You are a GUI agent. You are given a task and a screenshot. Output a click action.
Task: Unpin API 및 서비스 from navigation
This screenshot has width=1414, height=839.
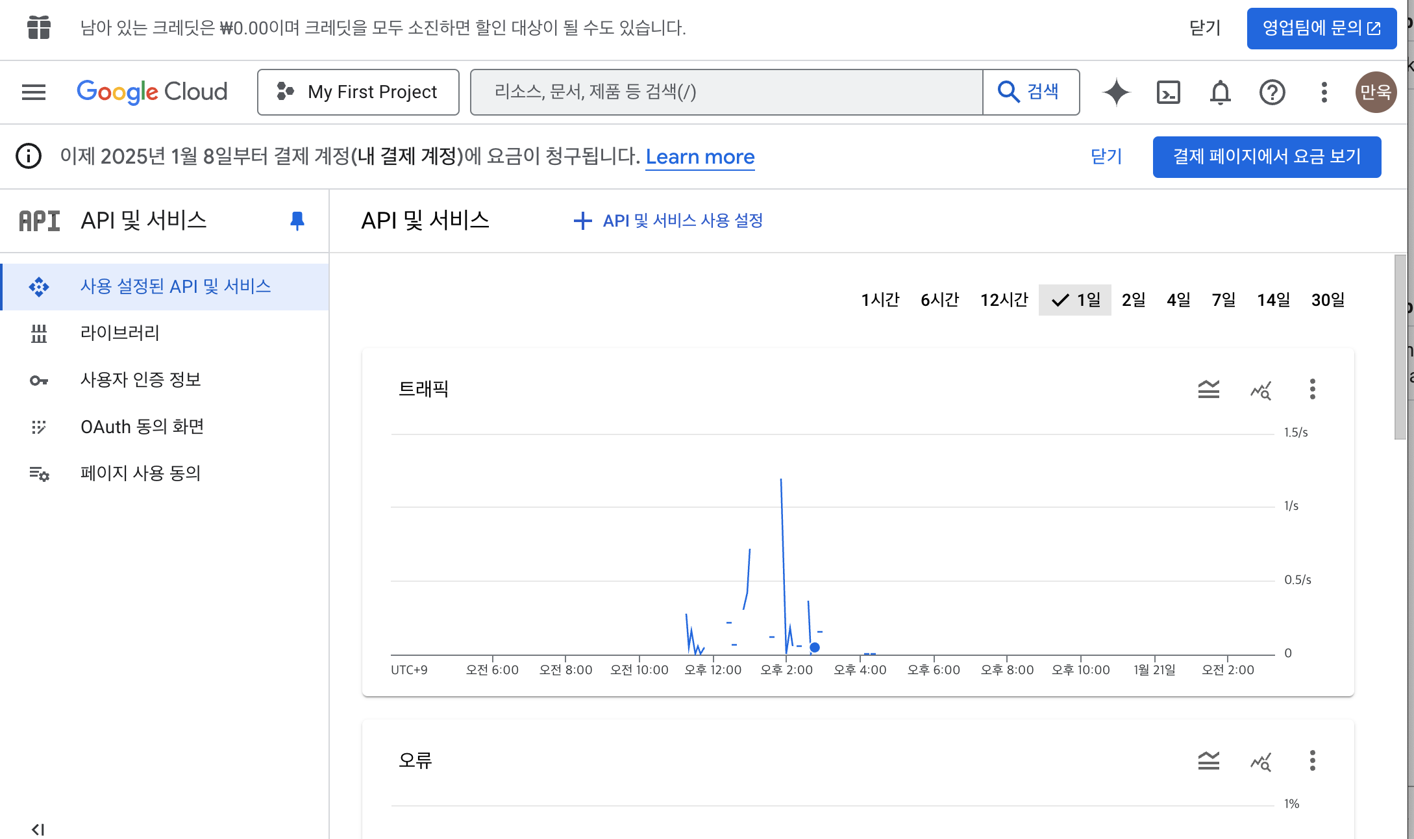click(297, 221)
